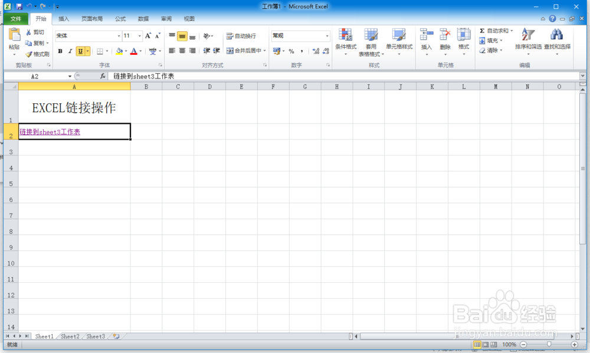Open the number format (常规) dropdown
The height and width of the screenshot is (353, 590).
pyautogui.click(x=327, y=36)
